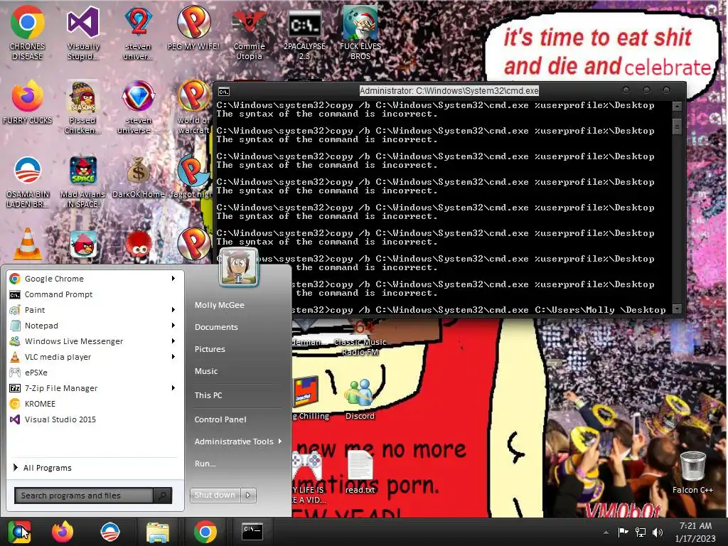Switch to the cmd window taskbar button

pyautogui.click(x=252, y=532)
